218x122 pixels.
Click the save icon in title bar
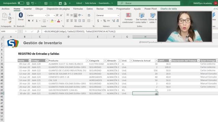(28, 3)
